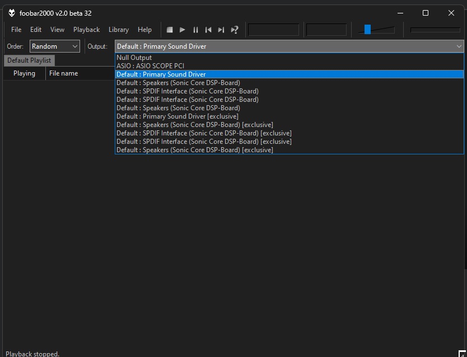Open the Playback menu
Viewport: 467px width, 357px height.
86,30
